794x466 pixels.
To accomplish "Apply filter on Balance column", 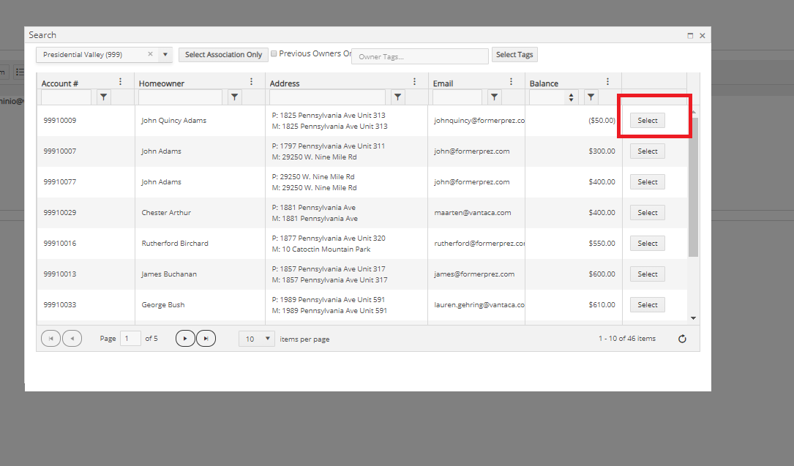I will click(x=591, y=97).
